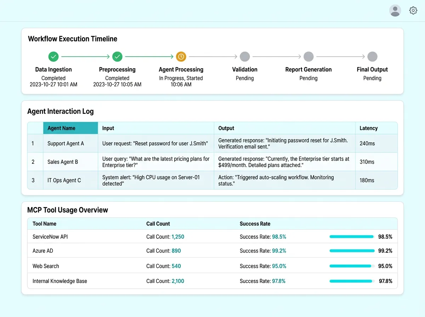Click the Preprocessing completed checkmark icon
Viewport: 425px width, 317px height.
click(x=117, y=57)
